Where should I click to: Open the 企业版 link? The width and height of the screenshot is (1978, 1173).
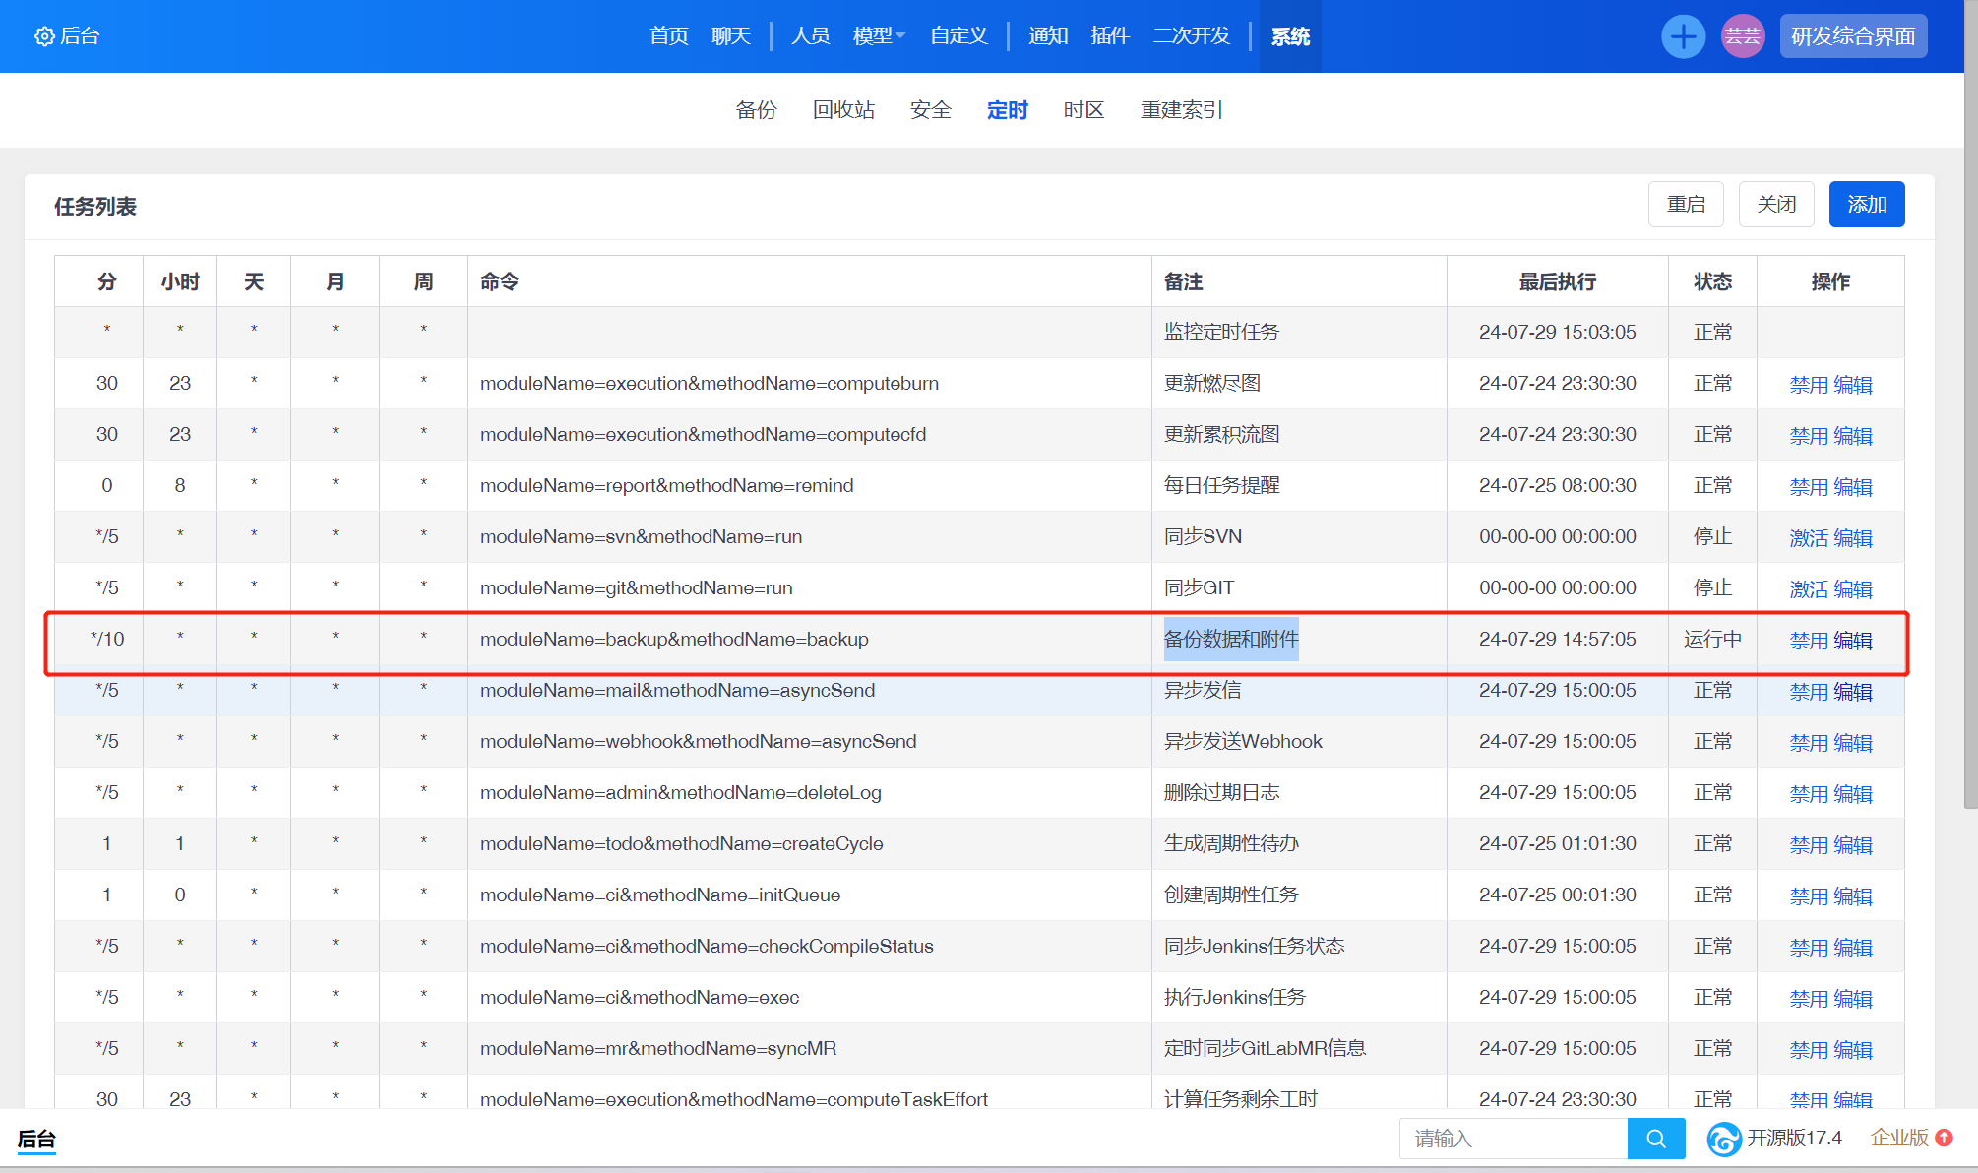pos(1898,1138)
